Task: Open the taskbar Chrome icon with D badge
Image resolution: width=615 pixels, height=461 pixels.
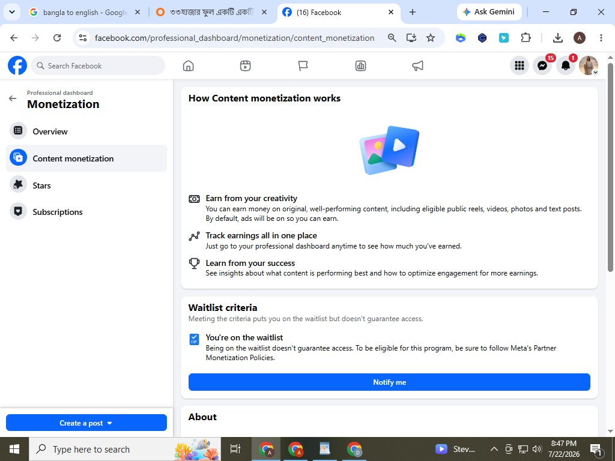Action: coord(354,449)
